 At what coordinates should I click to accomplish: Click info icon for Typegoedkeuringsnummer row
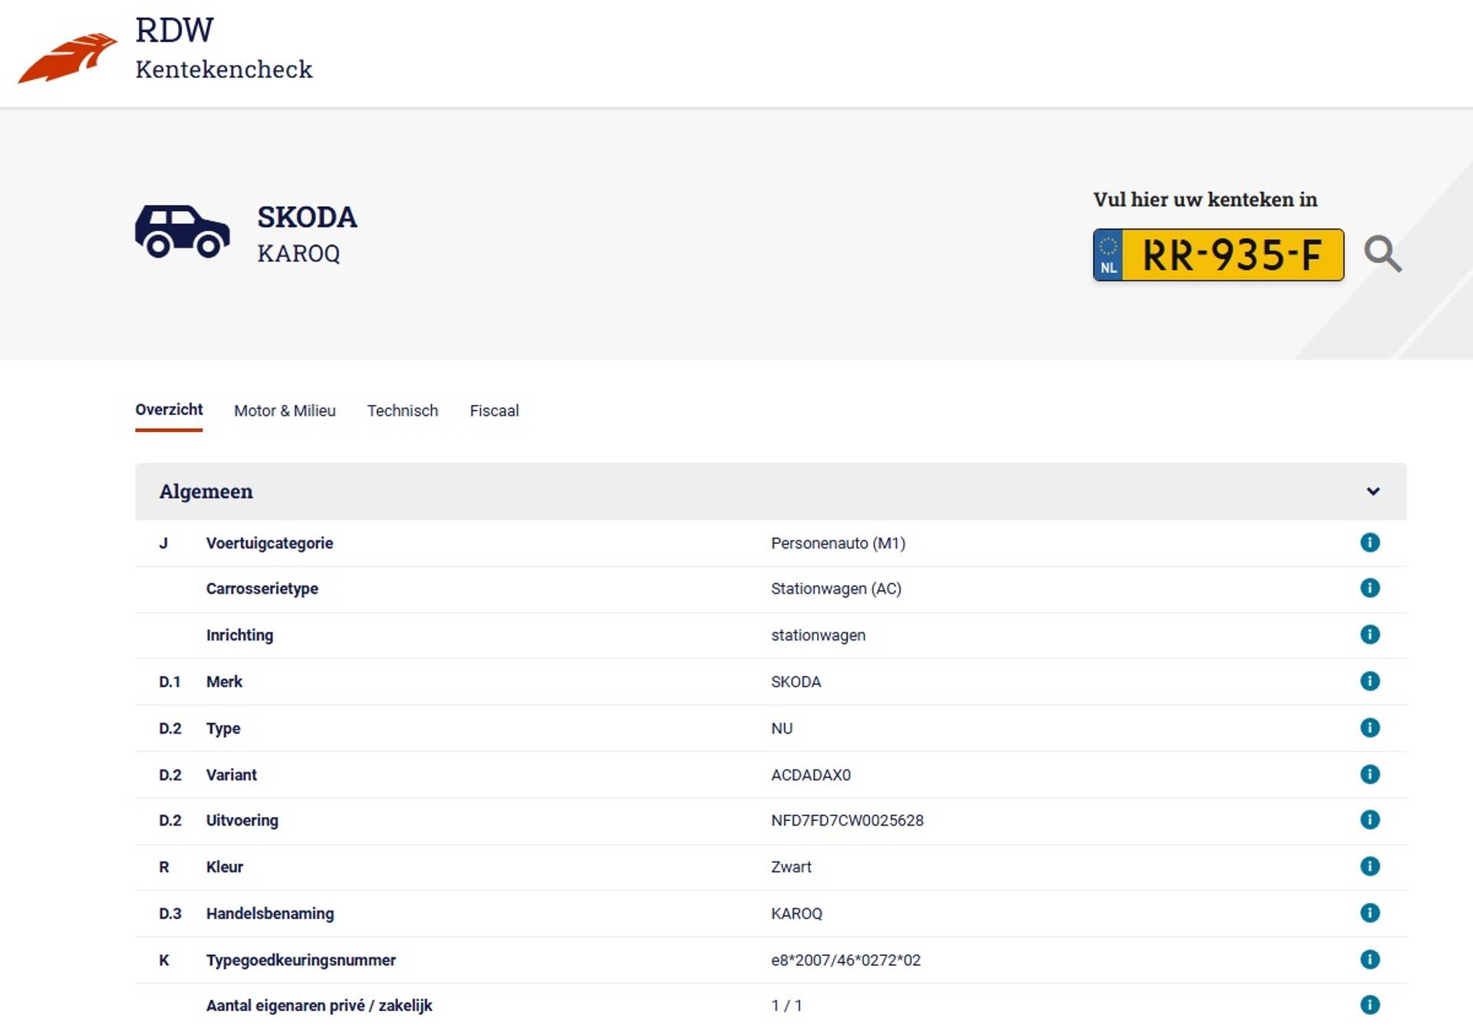click(1369, 959)
